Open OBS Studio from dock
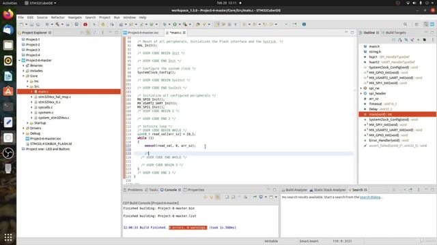The width and height of the screenshot is (437, 245). coord(8,153)
